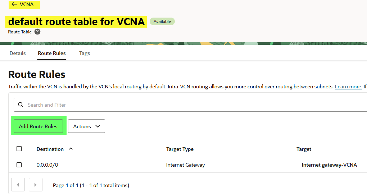Viewport: 367px width, 195px height.
Task: Select the Route Rules tab
Action: pos(52,53)
